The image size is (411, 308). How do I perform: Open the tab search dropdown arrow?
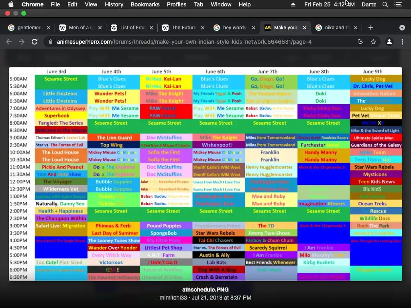pyautogui.click(x=402, y=28)
